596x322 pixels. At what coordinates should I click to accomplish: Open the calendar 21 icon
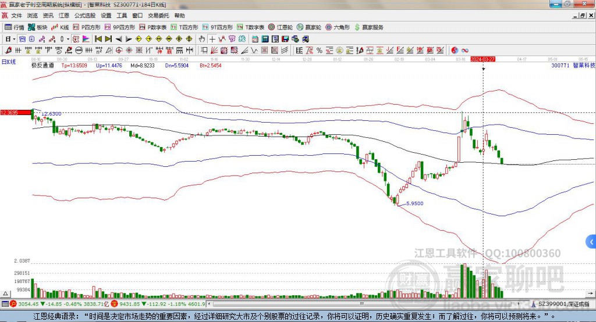255,39
